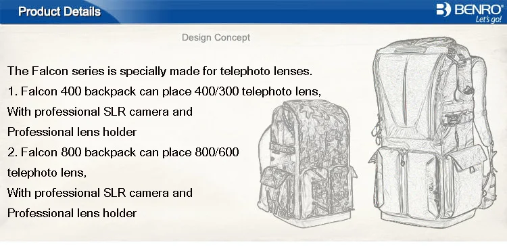Click the Falcon series intro sentence
Screen dimensions: 507x249
tap(160, 71)
